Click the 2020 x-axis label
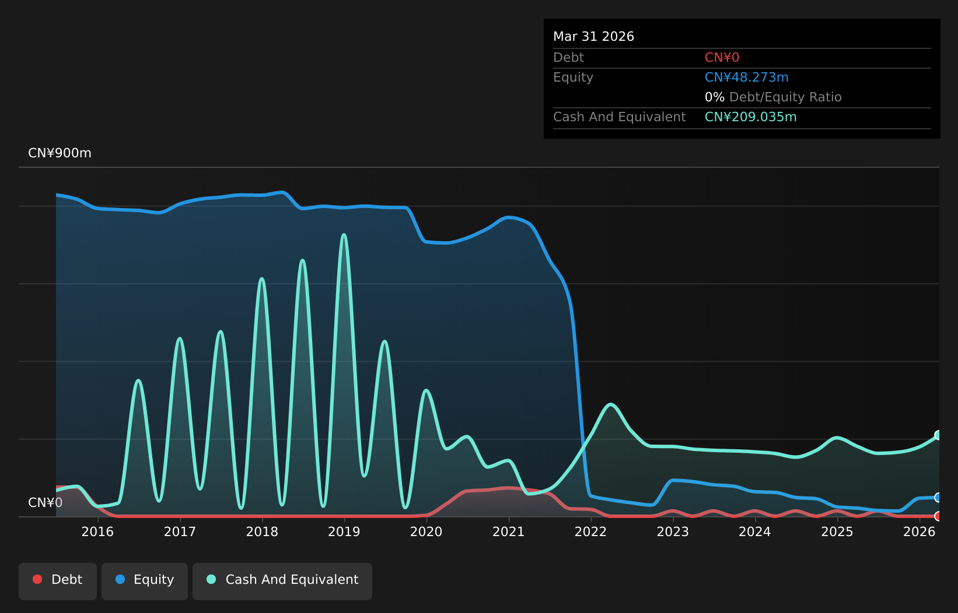 pos(426,531)
